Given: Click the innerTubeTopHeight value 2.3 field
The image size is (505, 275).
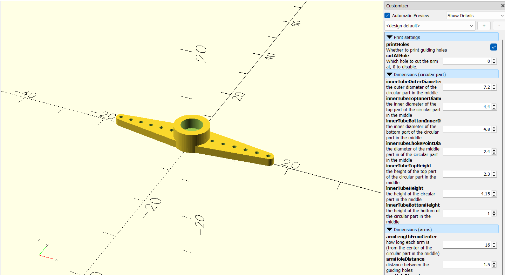Looking at the screenshot, I should pyautogui.click(x=467, y=174).
